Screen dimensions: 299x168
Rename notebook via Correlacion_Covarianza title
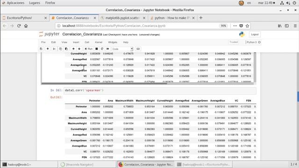coord(82,34)
